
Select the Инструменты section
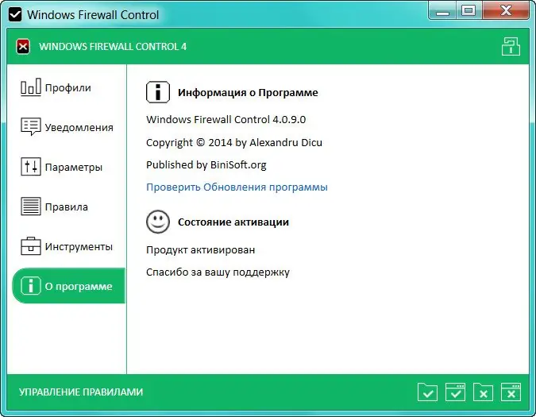[x=67, y=246]
